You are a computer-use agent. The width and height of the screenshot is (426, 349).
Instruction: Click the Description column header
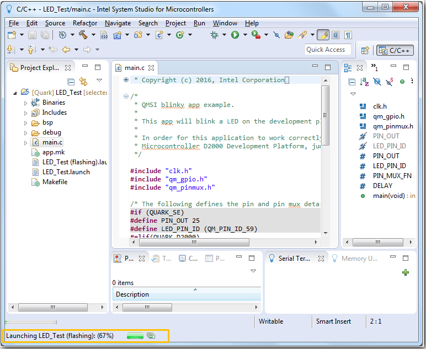click(x=187, y=294)
